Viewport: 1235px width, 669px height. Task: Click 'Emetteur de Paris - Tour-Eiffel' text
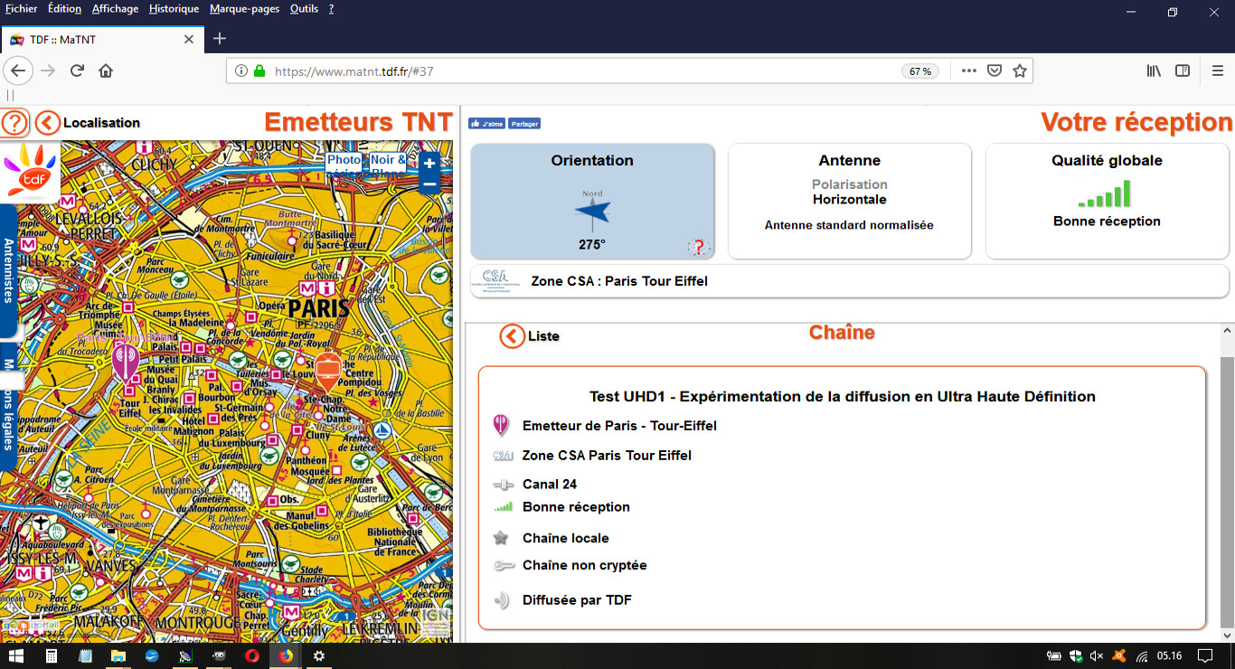tap(619, 425)
